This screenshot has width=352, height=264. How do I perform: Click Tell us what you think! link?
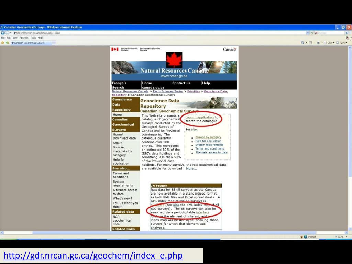pyautogui.click(x=125, y=205)
